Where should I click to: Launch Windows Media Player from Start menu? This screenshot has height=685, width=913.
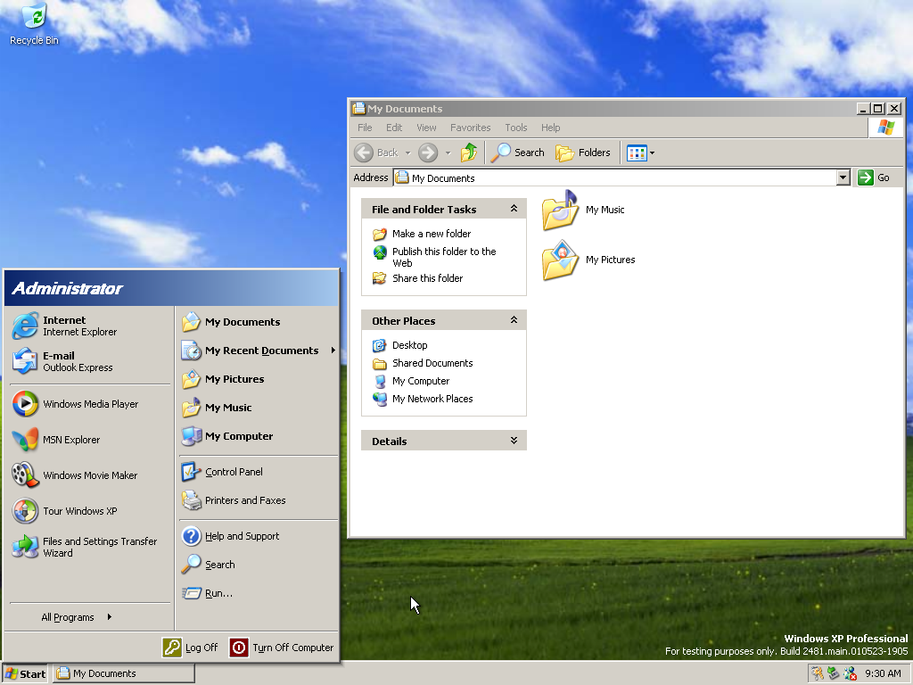pyautogui.click(x=89, y=404)
